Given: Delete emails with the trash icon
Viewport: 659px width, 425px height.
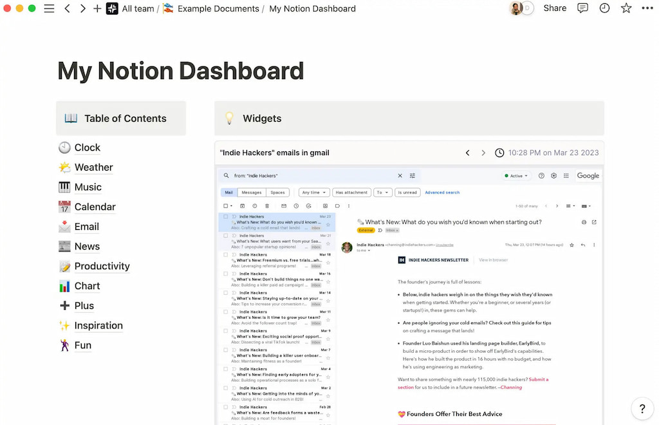Looking at the screenshot, I should pos(266,206).
